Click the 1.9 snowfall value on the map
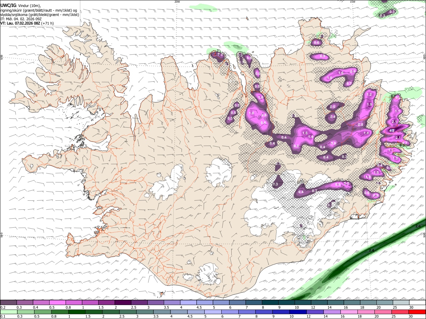This screenshot has height=319, width=426. [x=369, y=105]
